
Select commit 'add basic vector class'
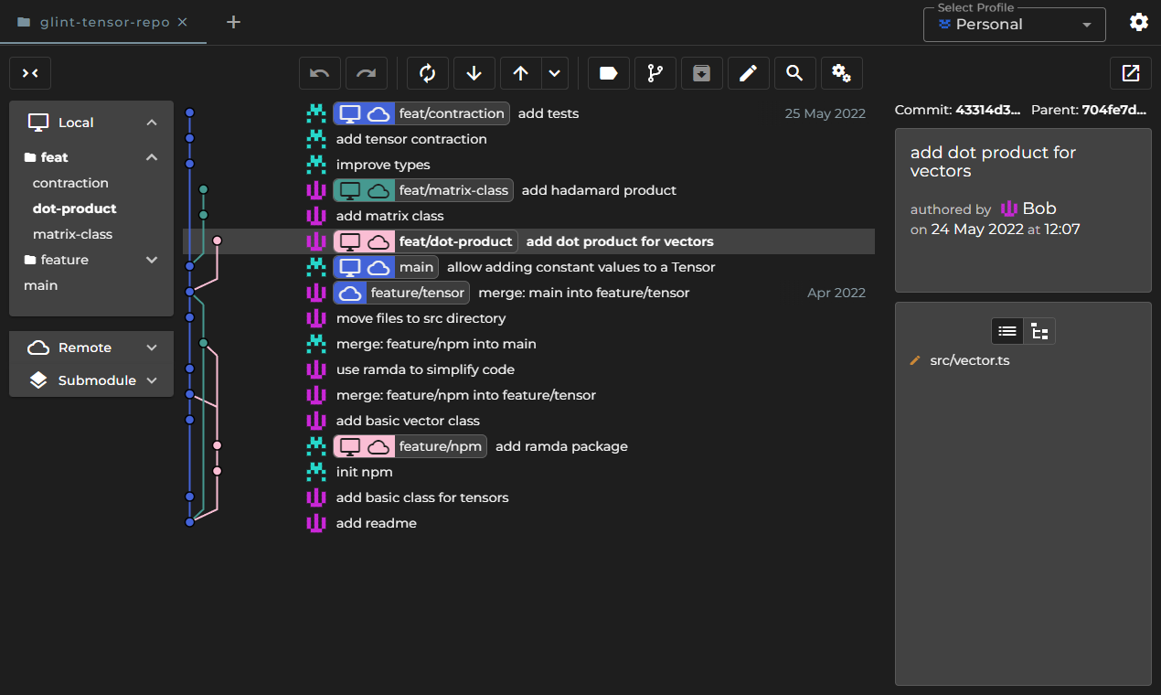tap(408, 421)
